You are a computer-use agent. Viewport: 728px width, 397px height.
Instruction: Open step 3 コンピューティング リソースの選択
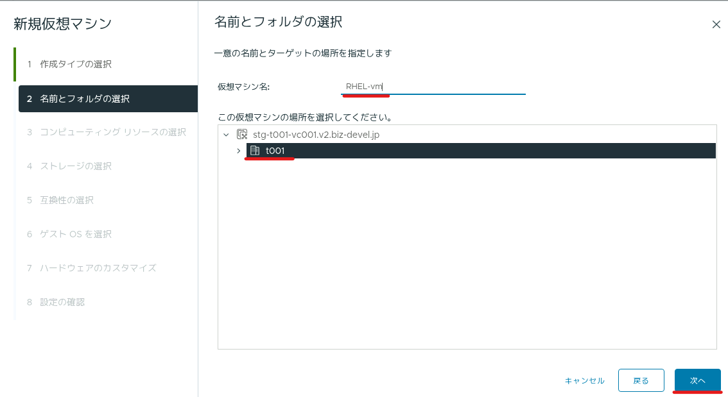(108, 132)
